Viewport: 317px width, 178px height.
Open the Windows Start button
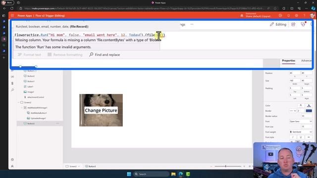(129, 174)
